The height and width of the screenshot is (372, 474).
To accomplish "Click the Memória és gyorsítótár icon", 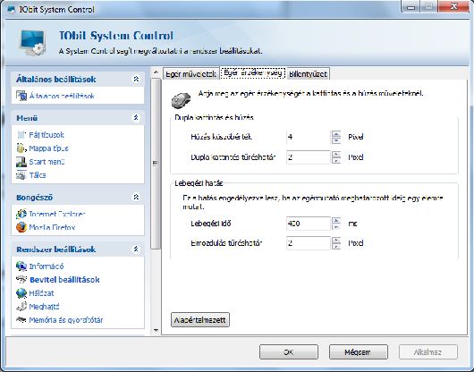I will click(21, 319).
